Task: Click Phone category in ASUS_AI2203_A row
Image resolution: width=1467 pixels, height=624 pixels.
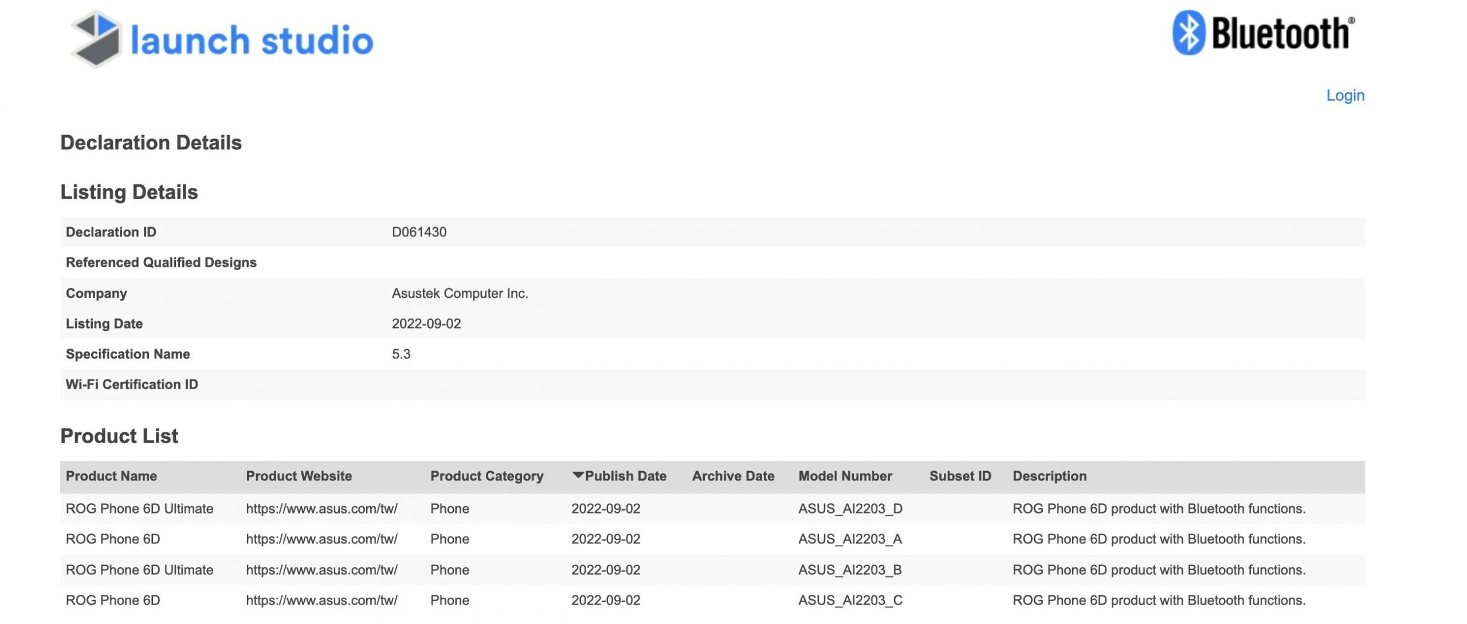Action: coord(450,539)
